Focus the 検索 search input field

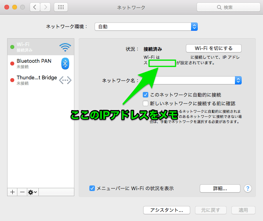(x=229, y=7)
